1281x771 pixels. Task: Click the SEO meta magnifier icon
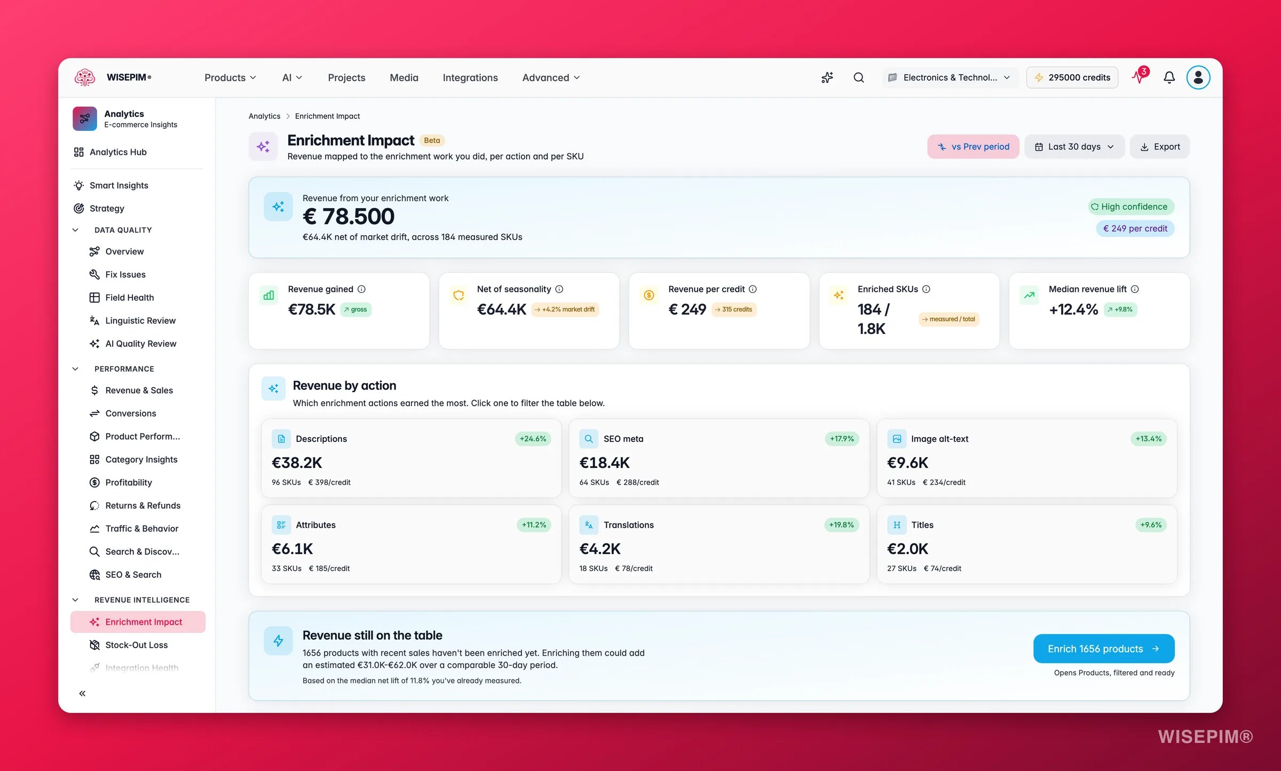coord(589,439)
